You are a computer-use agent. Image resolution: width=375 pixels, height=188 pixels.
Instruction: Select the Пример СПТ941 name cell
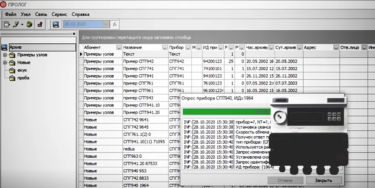click(146, 76)
